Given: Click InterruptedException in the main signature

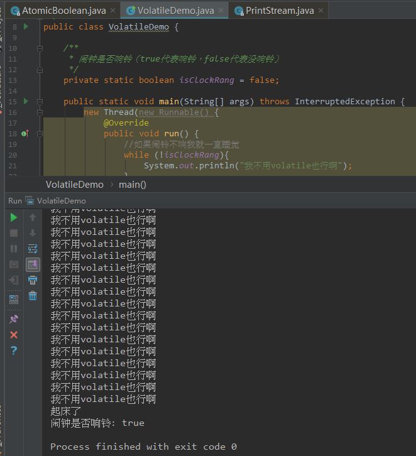Looking at the screenshot, I should click(x=345, y=101).
